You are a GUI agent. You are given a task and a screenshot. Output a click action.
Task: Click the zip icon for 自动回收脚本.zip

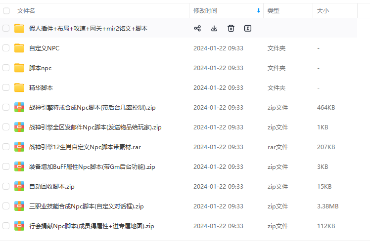coord(19,187)
